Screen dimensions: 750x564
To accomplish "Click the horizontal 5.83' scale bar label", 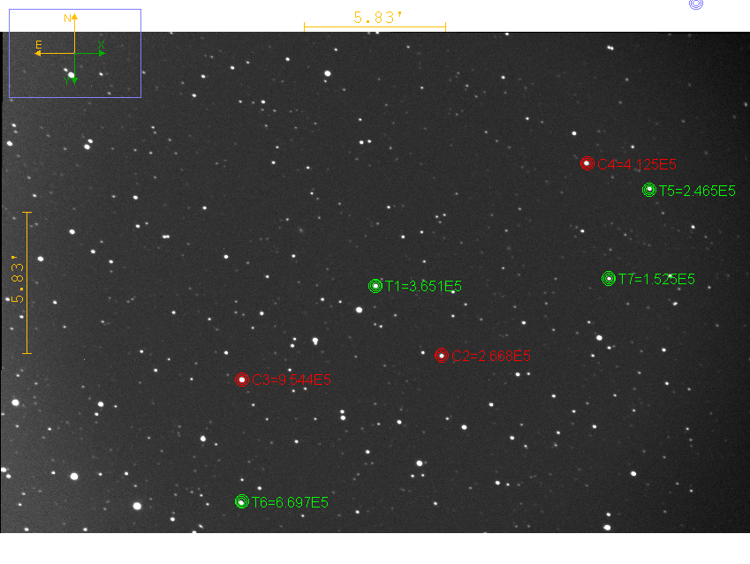I will click(x=377, y=17).
